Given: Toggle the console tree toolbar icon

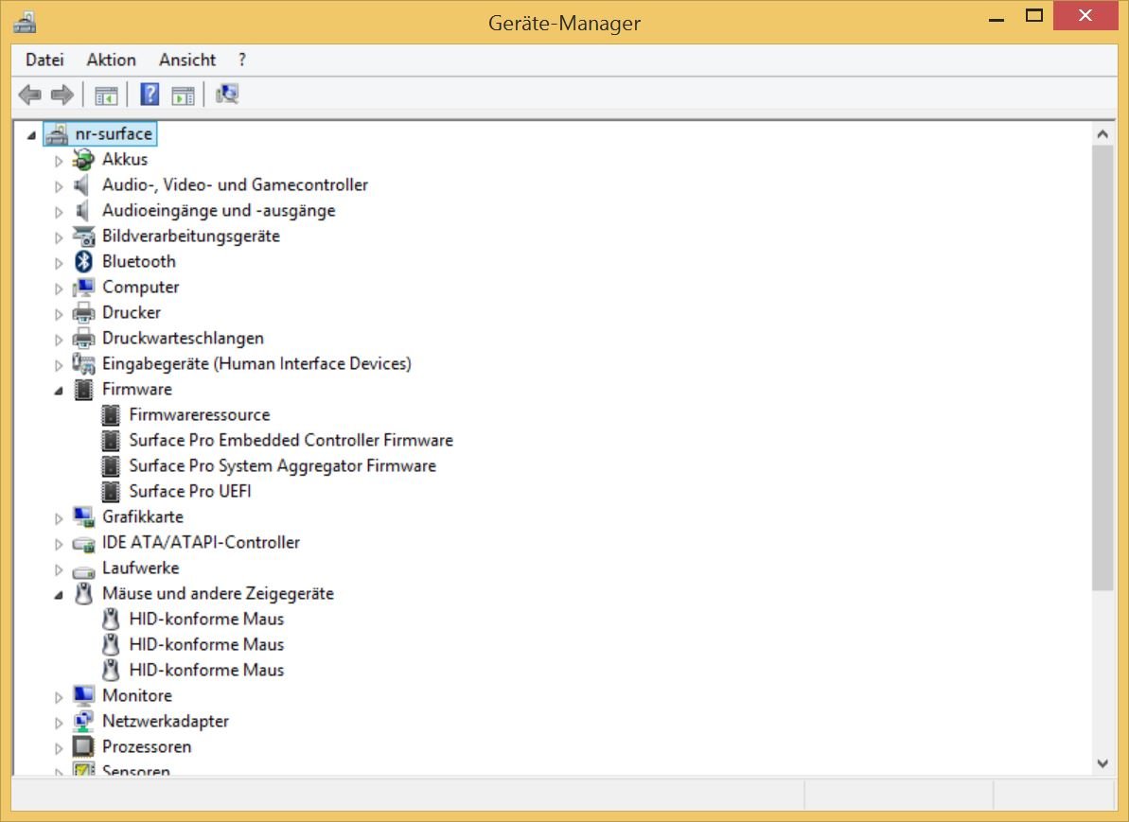Looking at the screenshot, I should tap(106, 95).
